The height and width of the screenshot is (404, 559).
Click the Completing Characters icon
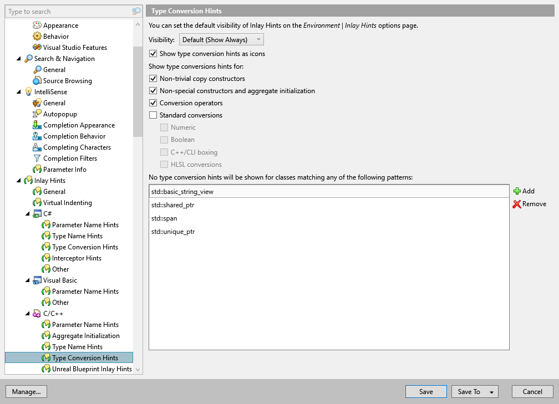tap(37, 147)
